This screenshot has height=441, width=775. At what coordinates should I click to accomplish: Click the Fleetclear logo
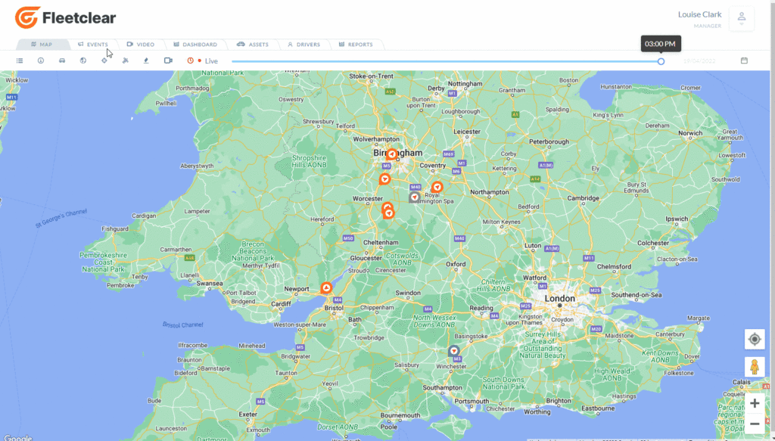point(66,17)
